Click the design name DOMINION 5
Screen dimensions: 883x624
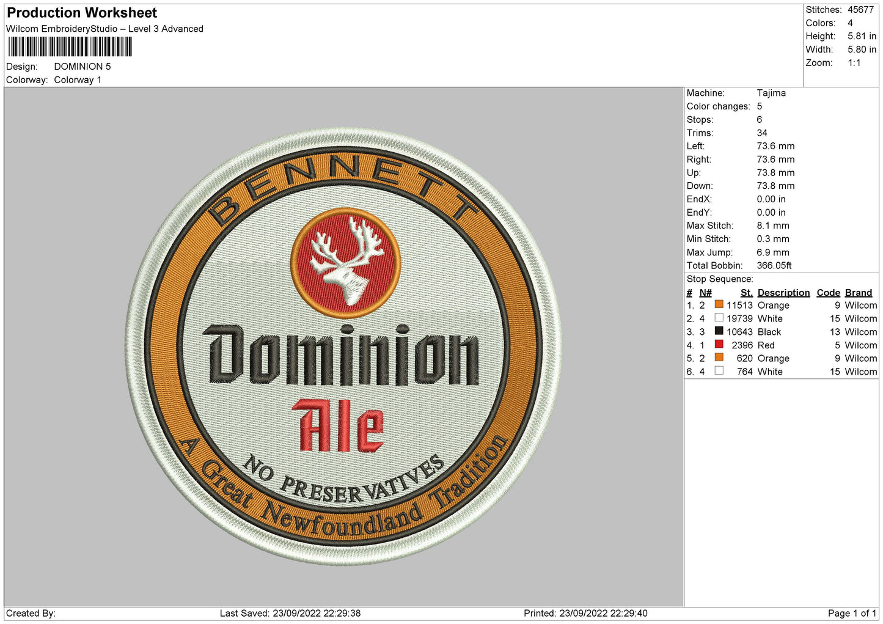pyautogui.click(x=82, y=67)
